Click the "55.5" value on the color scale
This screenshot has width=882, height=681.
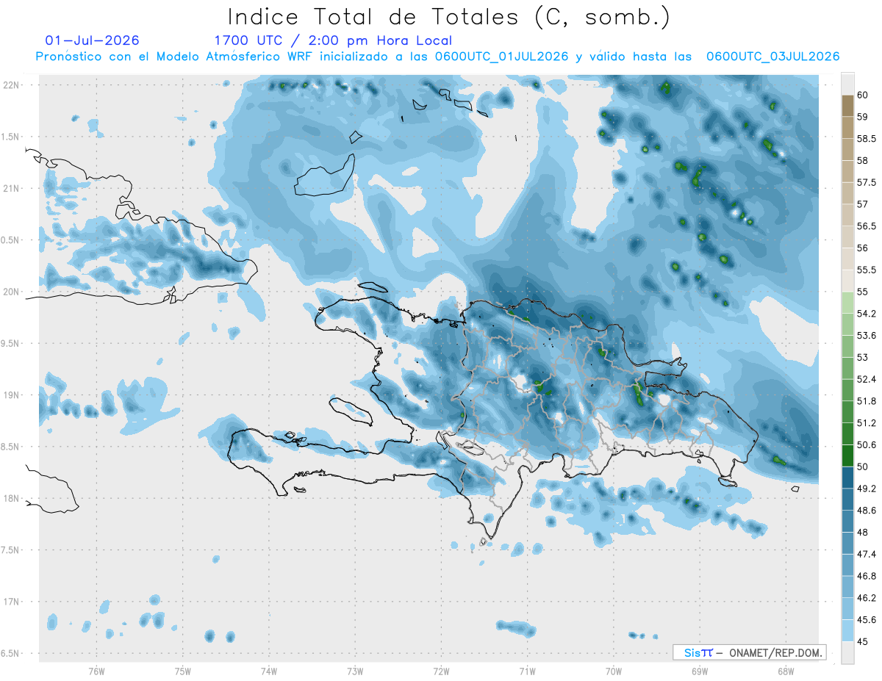[x=866, y=270]
